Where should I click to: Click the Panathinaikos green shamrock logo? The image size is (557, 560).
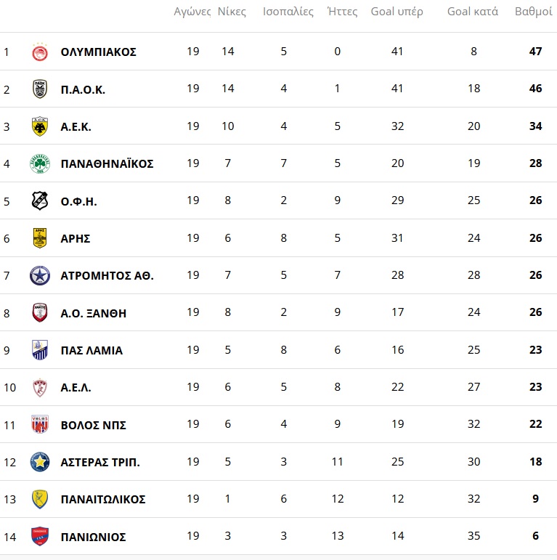pos(40,163)
